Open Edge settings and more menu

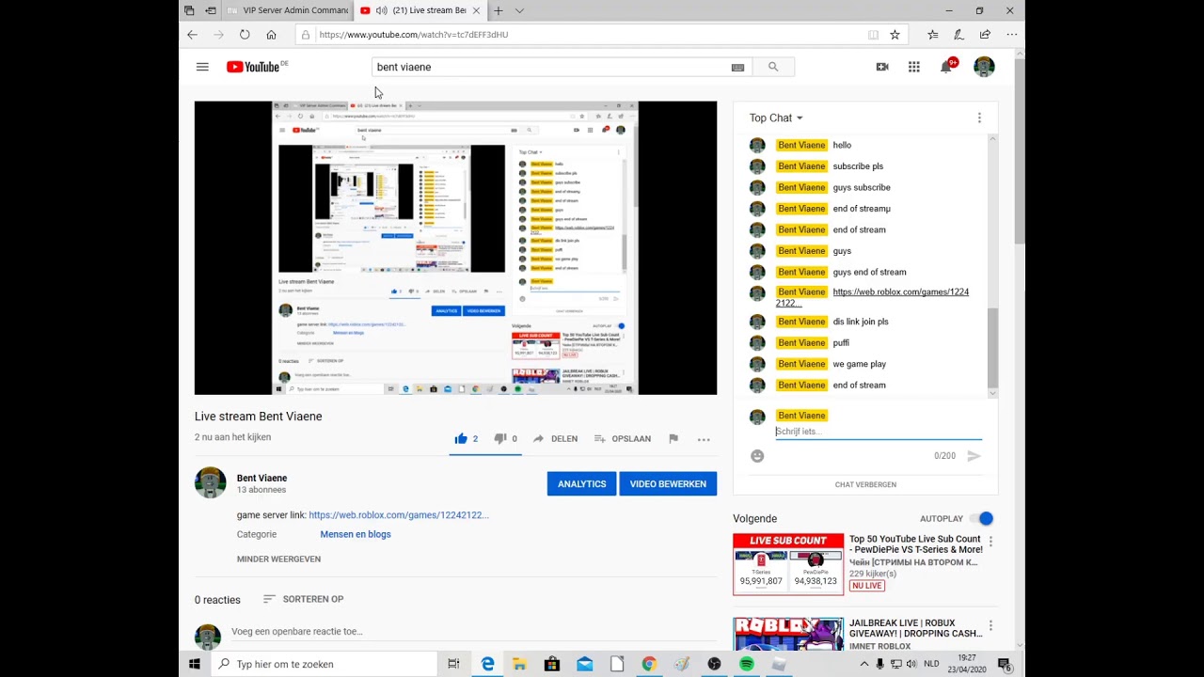click(x=1010, y=35)
